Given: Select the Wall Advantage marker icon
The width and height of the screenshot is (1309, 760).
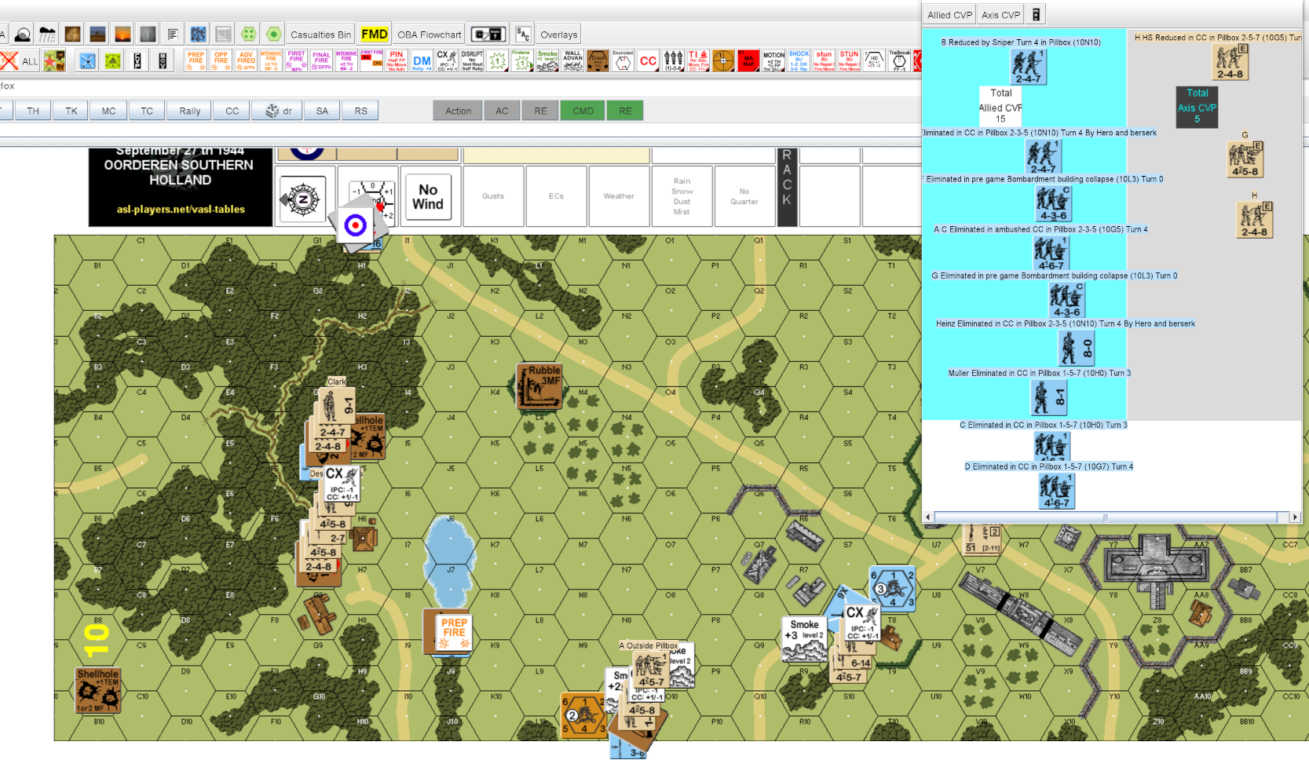Looking at the screenshot, I should 572,60.
